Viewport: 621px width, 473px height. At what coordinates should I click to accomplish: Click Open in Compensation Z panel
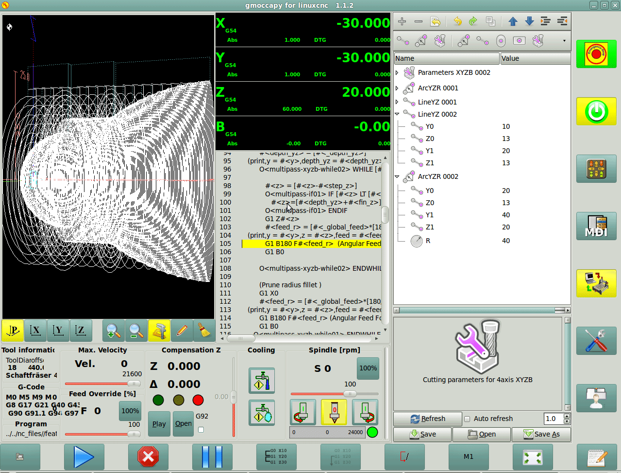click(183, 424)
